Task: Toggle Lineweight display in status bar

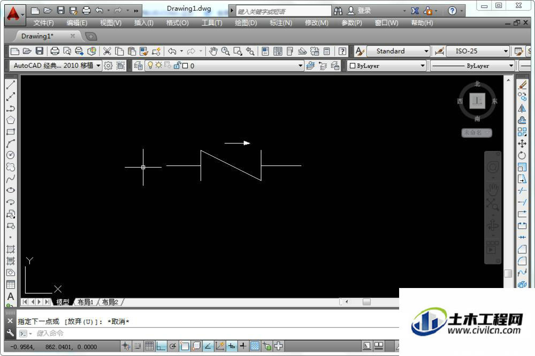Action: click(x=243, y=346)
